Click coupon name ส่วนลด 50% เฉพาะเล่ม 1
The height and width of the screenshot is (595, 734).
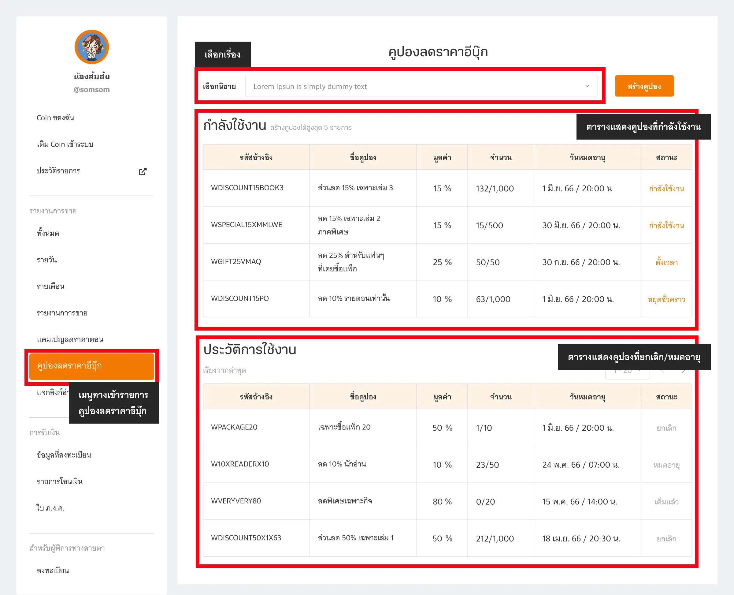point(355,538)
